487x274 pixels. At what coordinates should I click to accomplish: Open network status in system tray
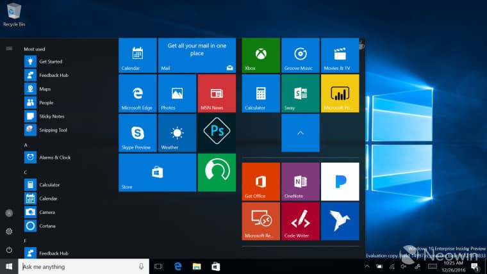(x=392, y=266)
